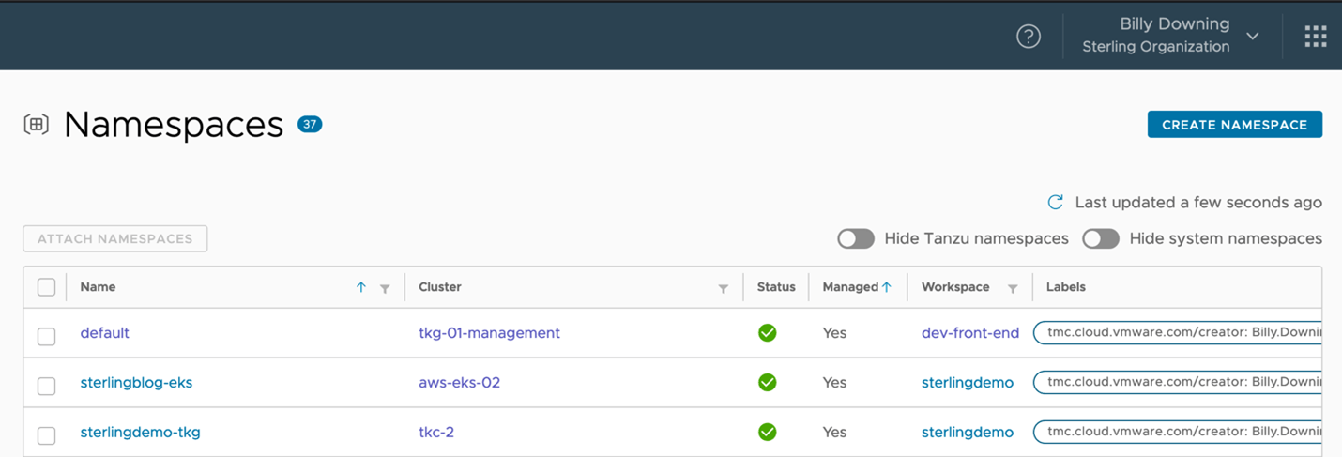Click the refresh icon beside Last updated
The height and width of the screenshot is (457, 1342).
(1056, 203)
